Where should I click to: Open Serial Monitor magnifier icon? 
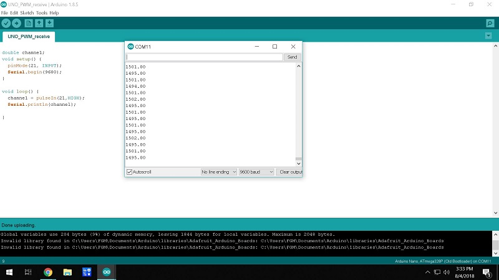pyautogui.click(x=490, y=23)
